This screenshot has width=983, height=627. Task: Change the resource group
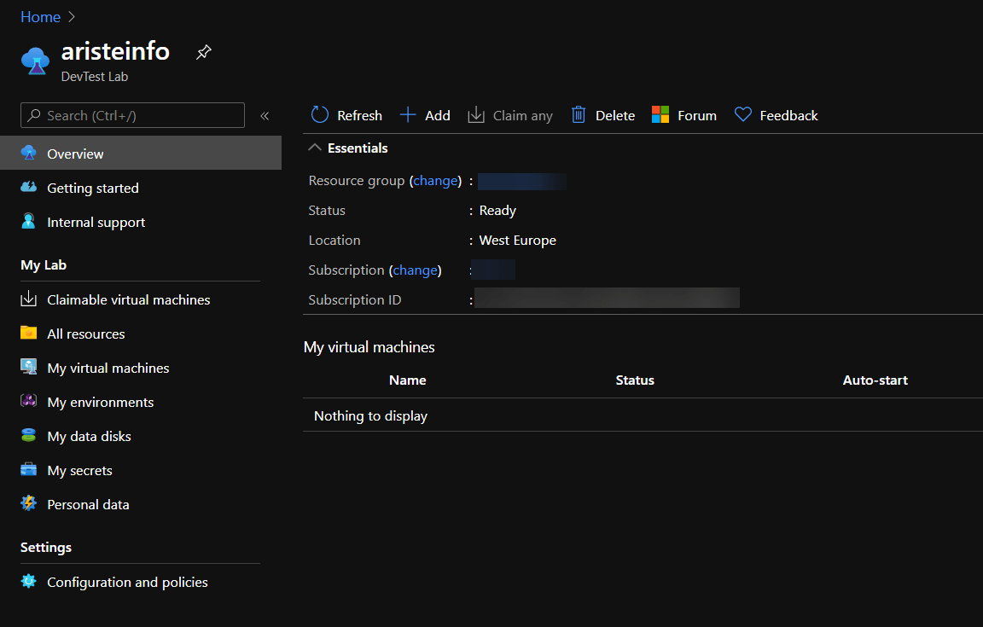pos(436,181)
